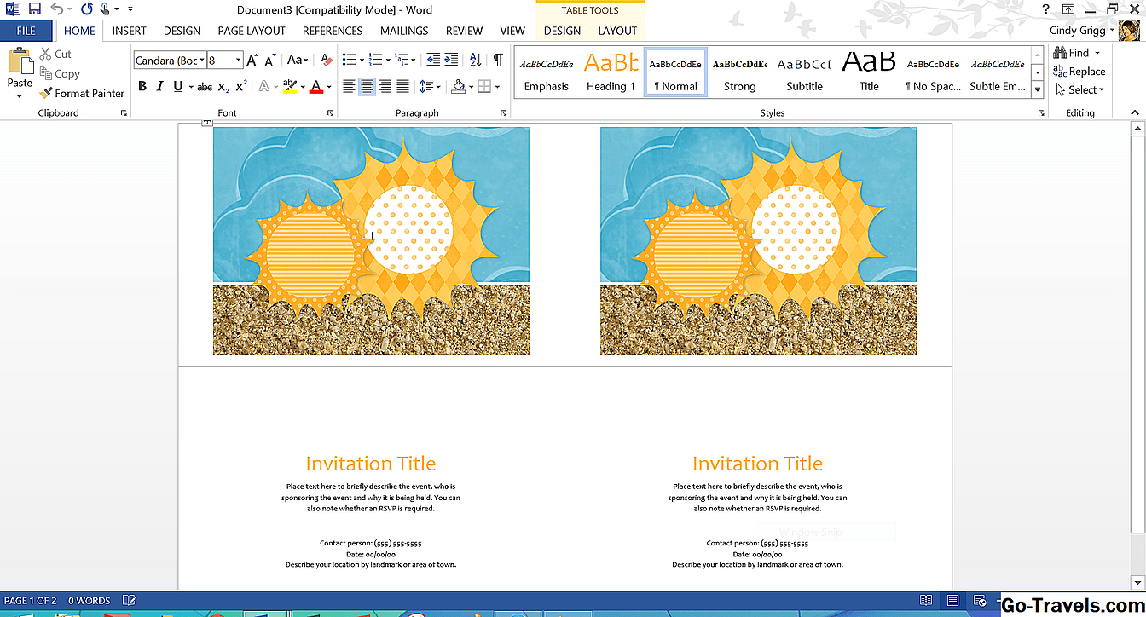Open the Line Spacing options dropdown
This screenshot has height=617, width=1146.
(431, 86)
